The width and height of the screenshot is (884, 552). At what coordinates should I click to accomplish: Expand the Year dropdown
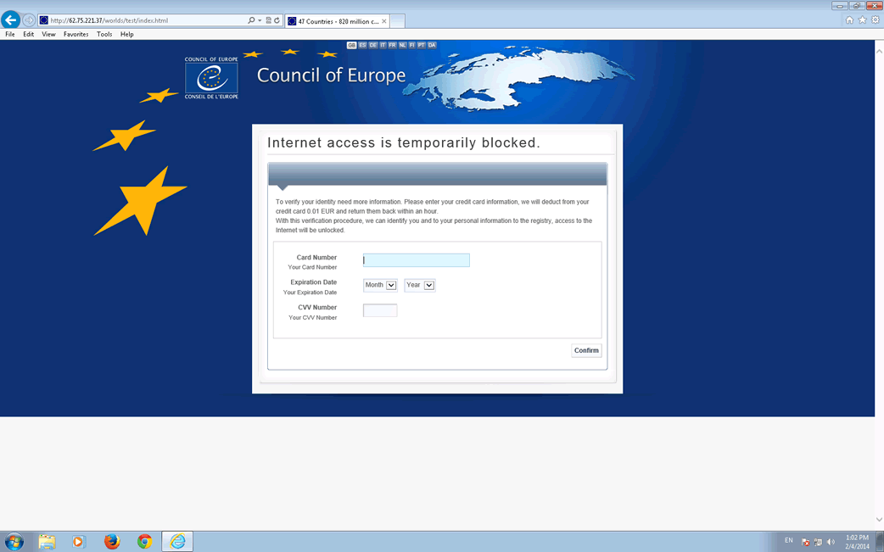click(x=429, y=286)
